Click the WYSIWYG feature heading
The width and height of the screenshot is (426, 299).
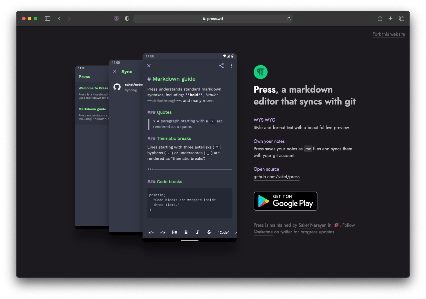[x=264, y=120]
